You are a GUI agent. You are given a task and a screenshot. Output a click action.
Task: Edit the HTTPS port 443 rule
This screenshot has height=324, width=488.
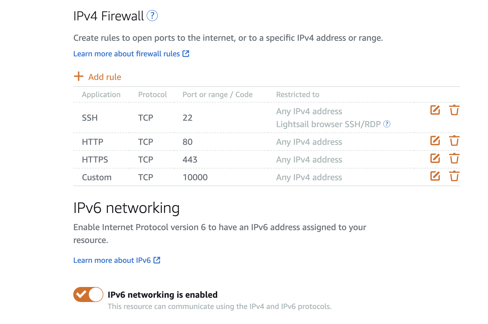click(435, 158)
